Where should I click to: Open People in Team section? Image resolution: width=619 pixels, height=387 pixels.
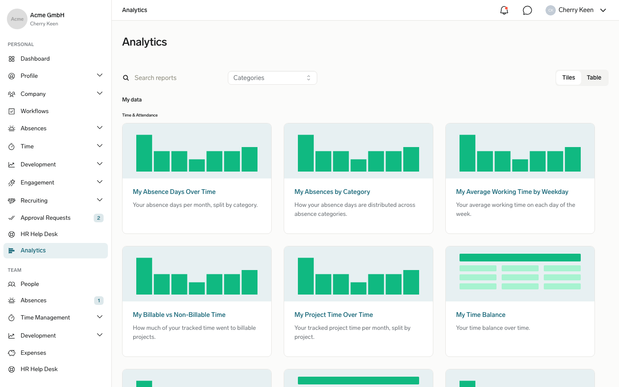click(56, 284)
